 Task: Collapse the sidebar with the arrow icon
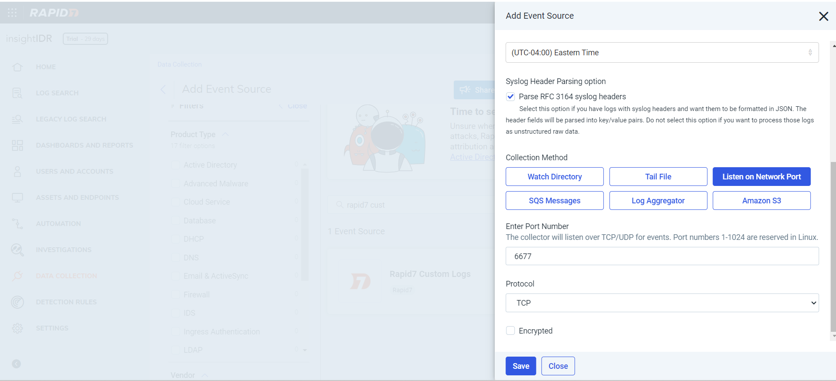click(x=17, y=364)
